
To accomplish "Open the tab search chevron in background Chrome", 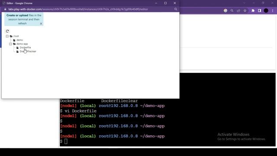I will (244, 3).
